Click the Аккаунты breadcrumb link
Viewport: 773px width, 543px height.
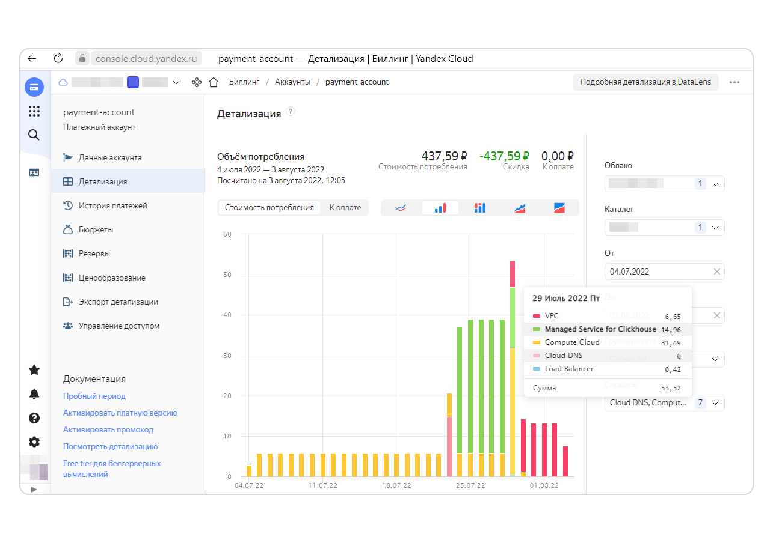tap(292, 82)
